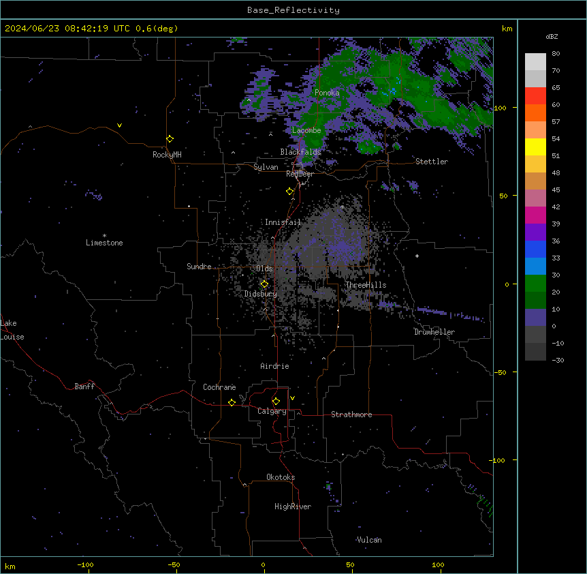Click the yellow V marker east of Calgary

[x=292, y=398]
